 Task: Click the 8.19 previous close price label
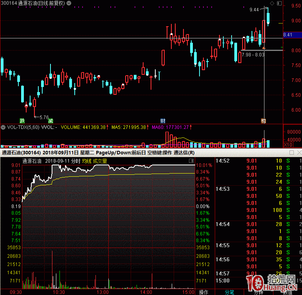16,206
